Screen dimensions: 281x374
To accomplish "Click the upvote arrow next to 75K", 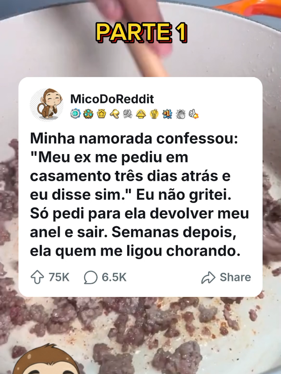I will [37, 277].
